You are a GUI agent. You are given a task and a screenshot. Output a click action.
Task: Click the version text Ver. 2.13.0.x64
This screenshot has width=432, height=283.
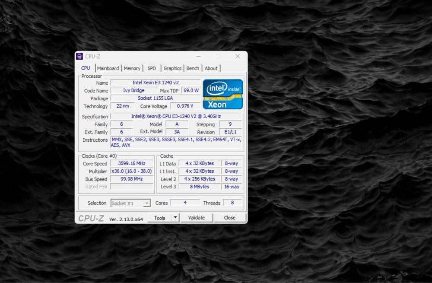point(126,219)
